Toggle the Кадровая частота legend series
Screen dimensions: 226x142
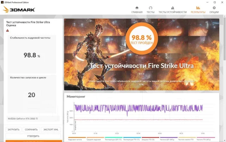point(77,138)
